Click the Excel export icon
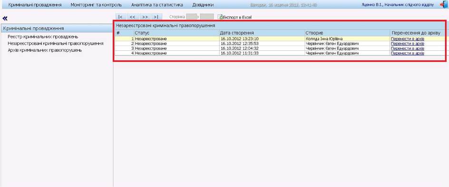 (x=220, y=17)
